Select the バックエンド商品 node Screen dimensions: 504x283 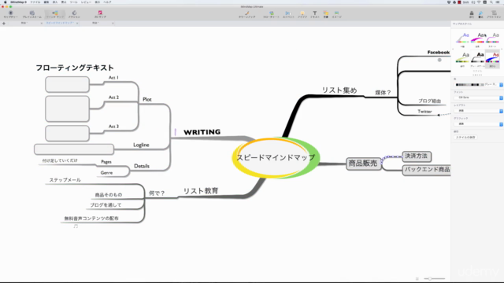pos(427,170)
